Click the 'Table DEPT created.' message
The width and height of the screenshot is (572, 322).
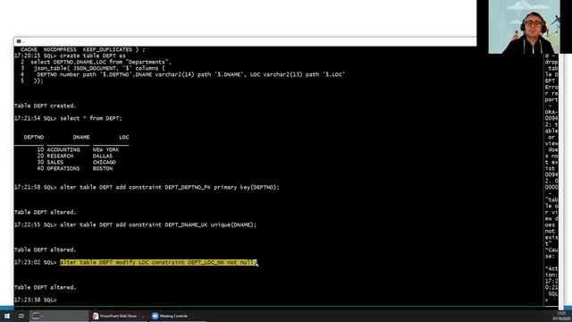pyautogui.click(x=46, y=106)
